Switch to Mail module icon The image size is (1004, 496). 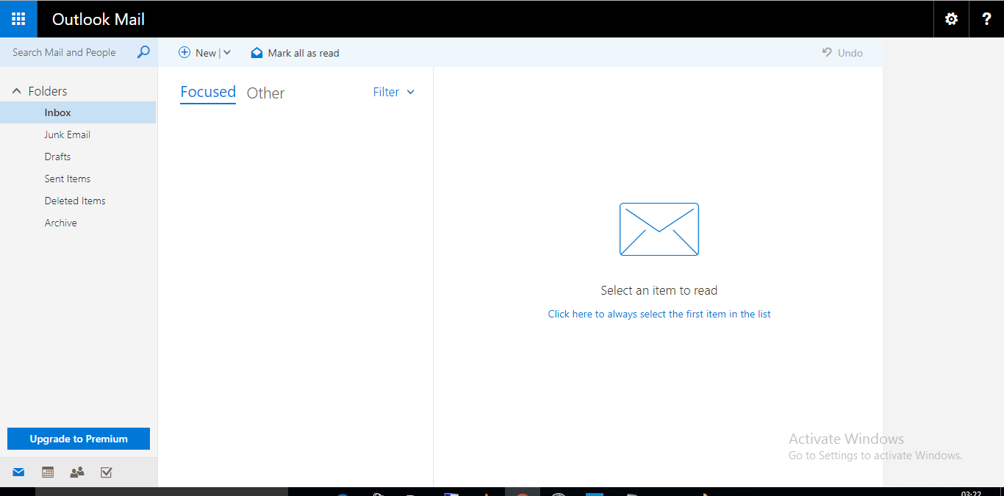[18, 472]
